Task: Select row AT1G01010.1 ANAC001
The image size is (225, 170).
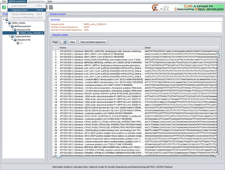Action: click(135, 51)
